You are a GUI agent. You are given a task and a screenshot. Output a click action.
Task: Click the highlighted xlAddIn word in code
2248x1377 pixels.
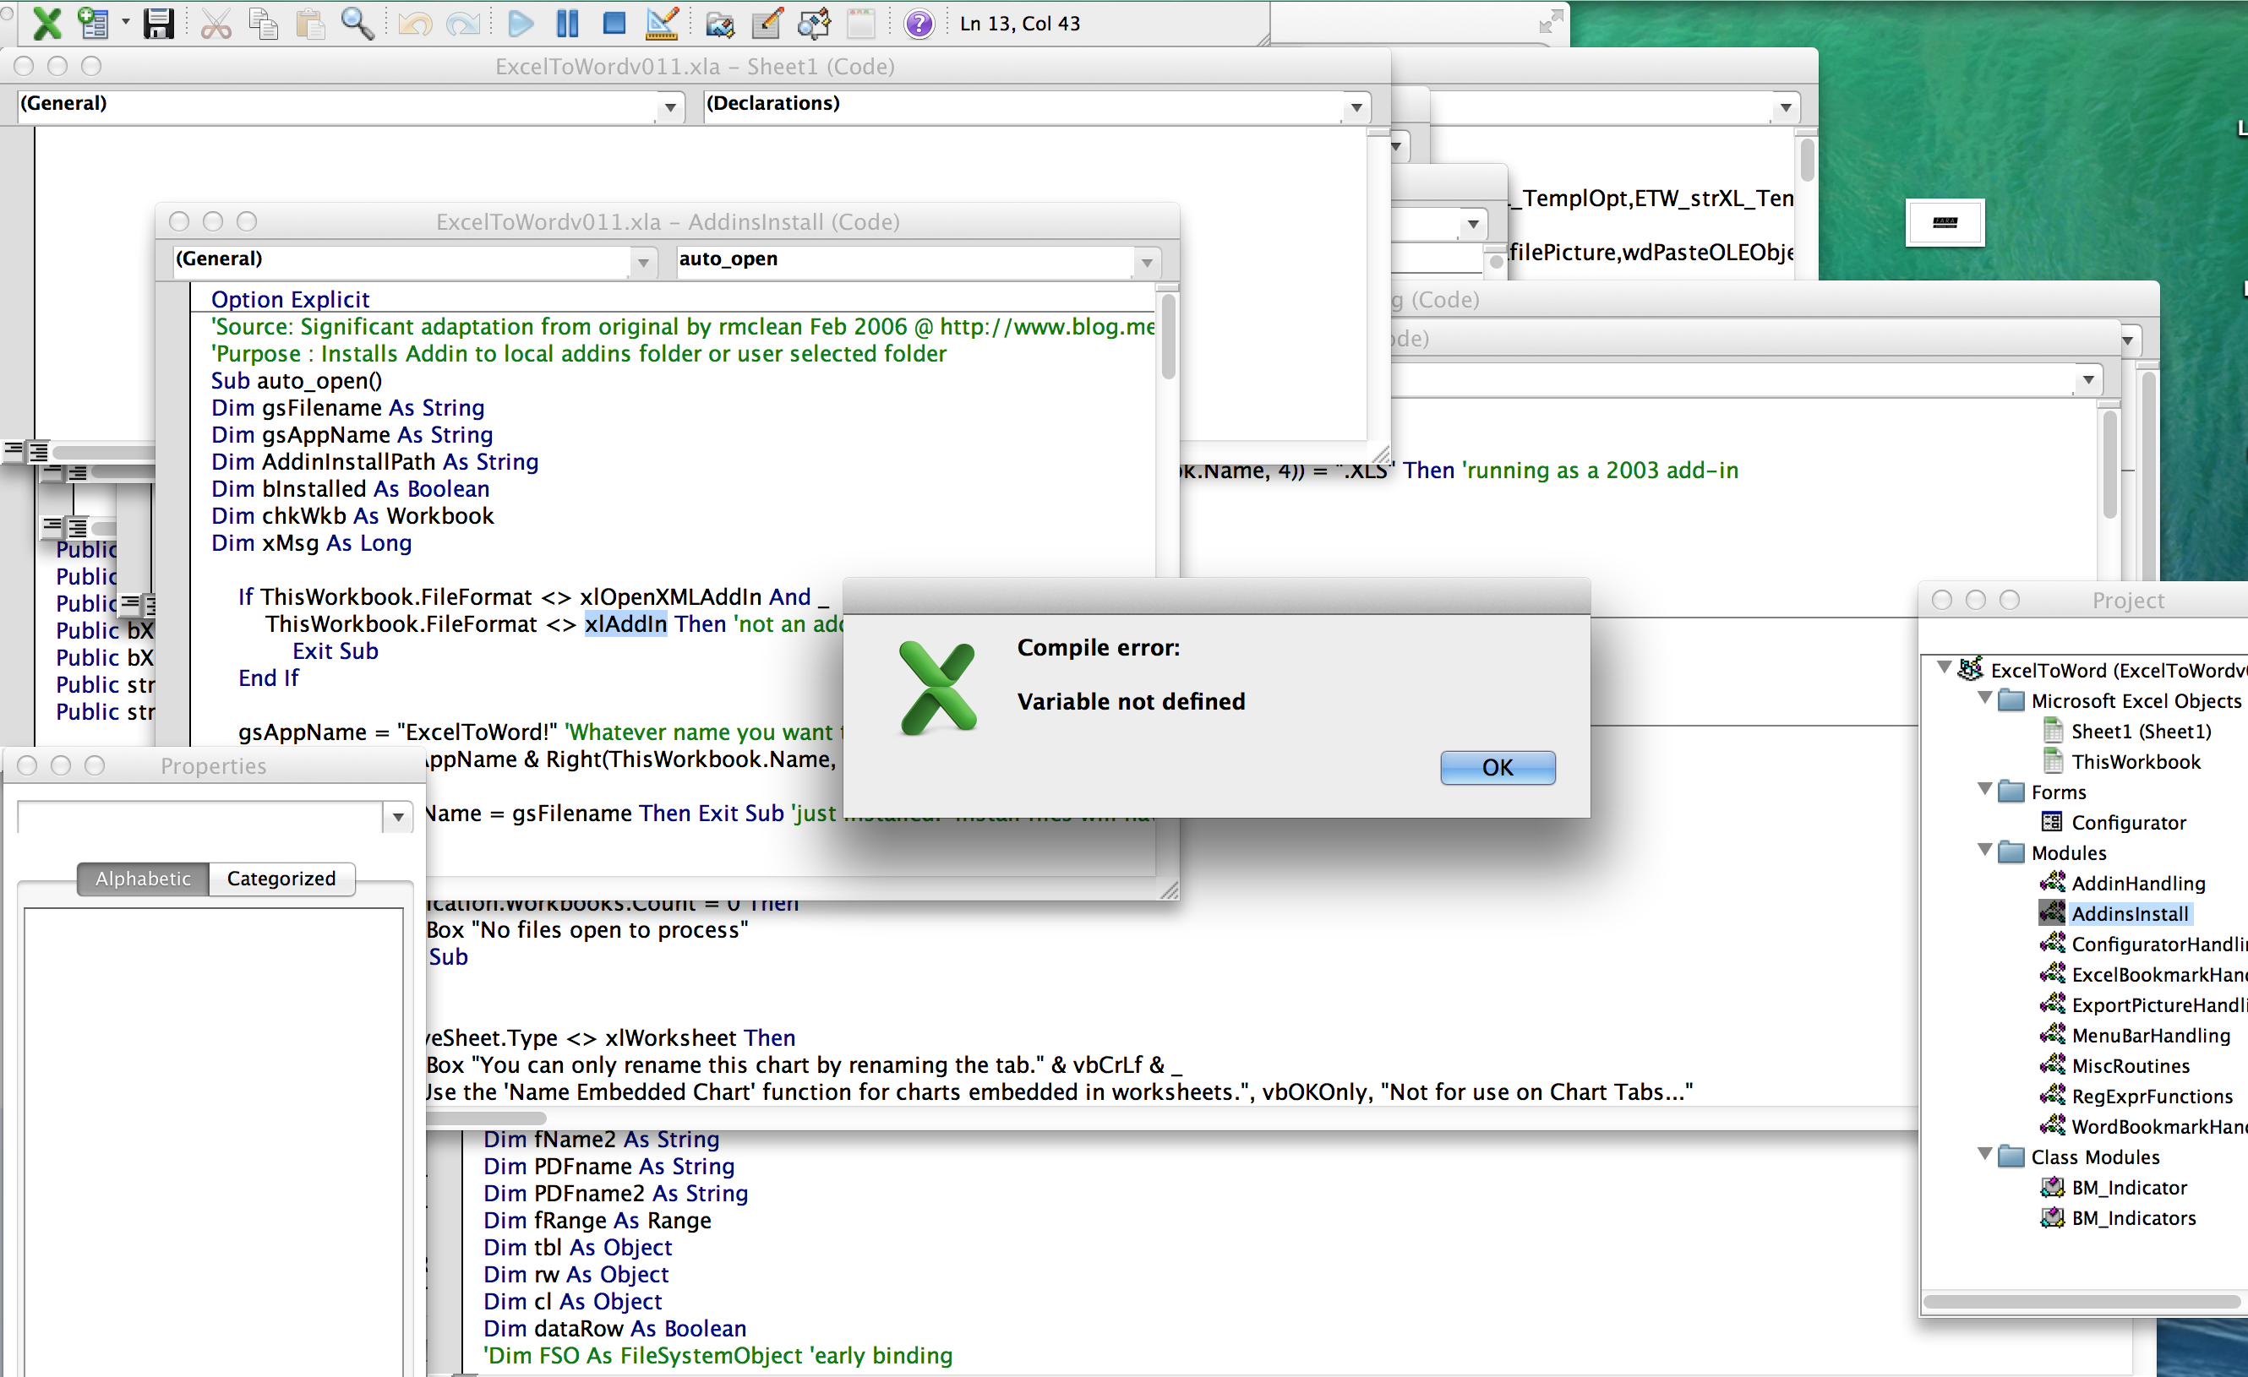(x=626, y=623)
